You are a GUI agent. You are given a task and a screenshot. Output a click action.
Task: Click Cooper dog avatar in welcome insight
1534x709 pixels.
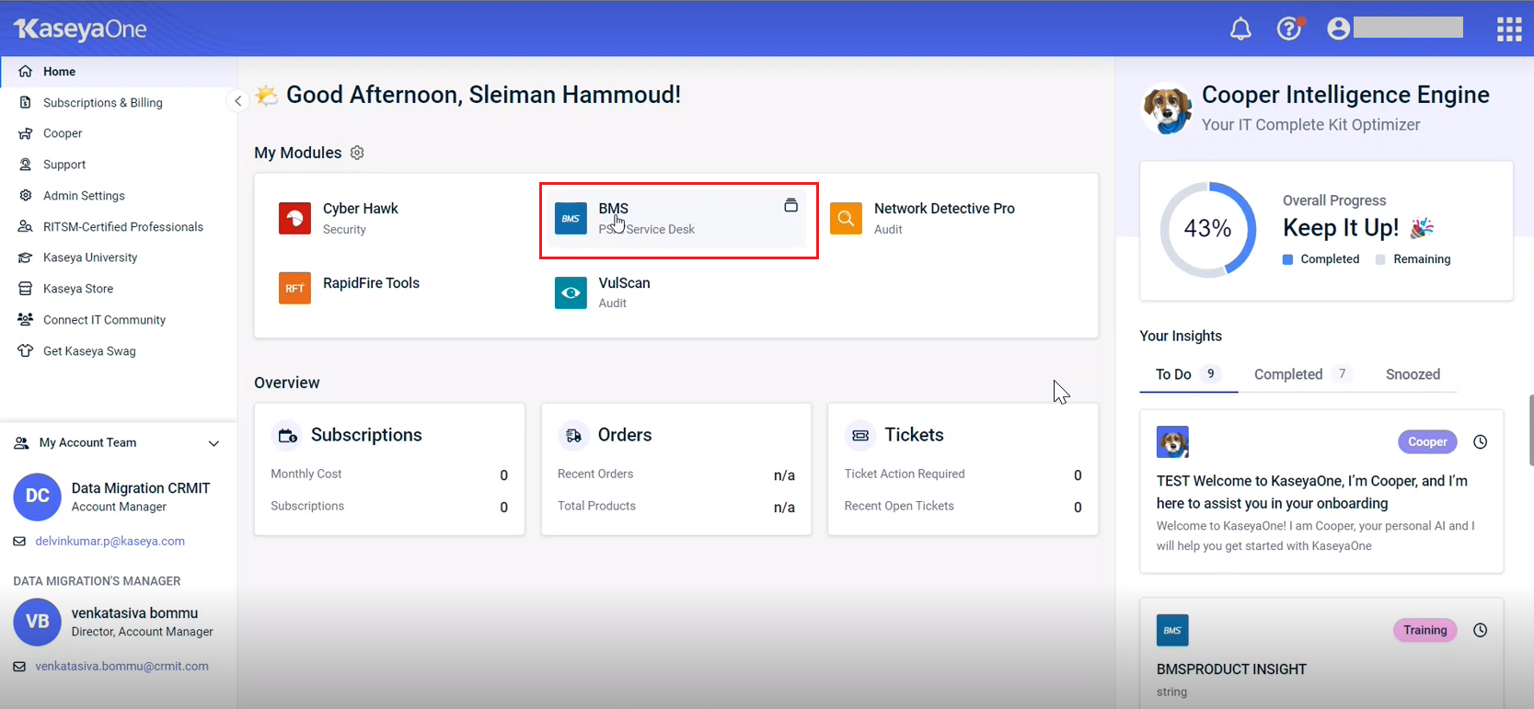pos(1172,442)
